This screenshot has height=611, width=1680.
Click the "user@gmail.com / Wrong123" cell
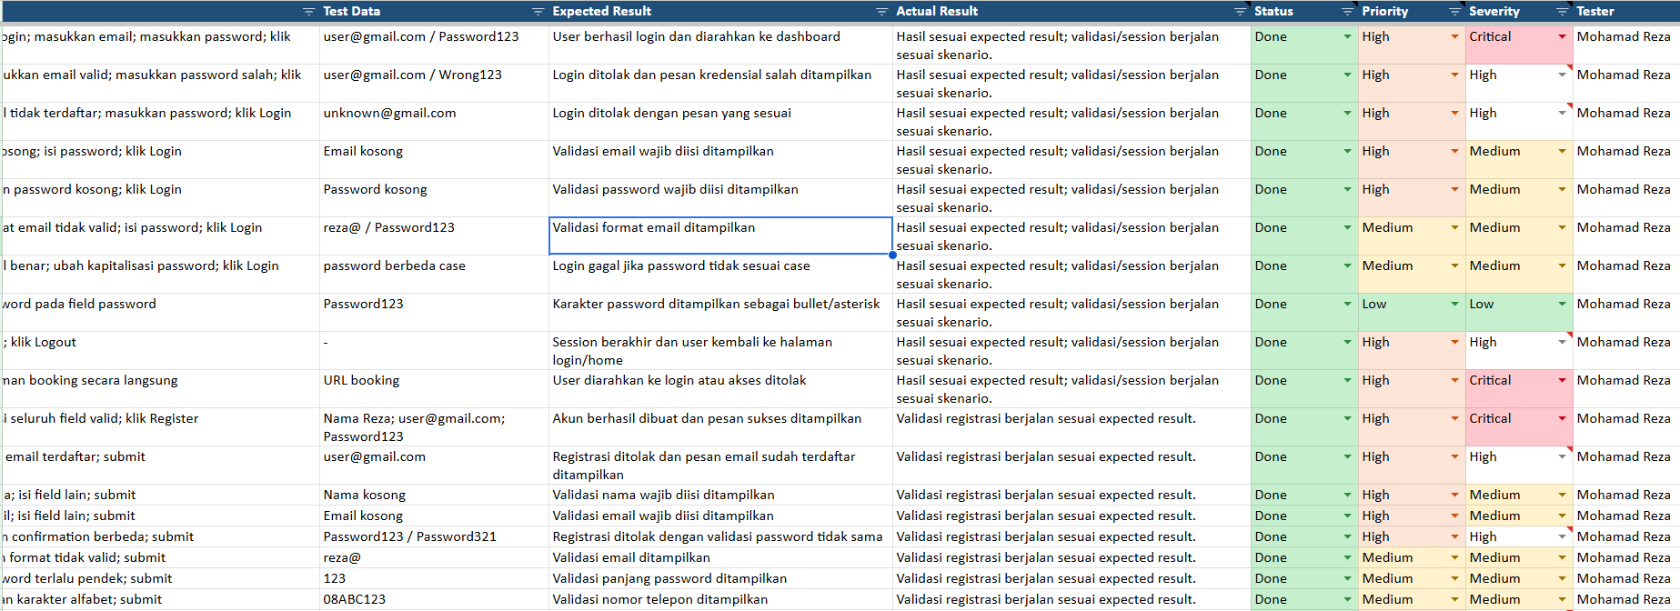434,84
